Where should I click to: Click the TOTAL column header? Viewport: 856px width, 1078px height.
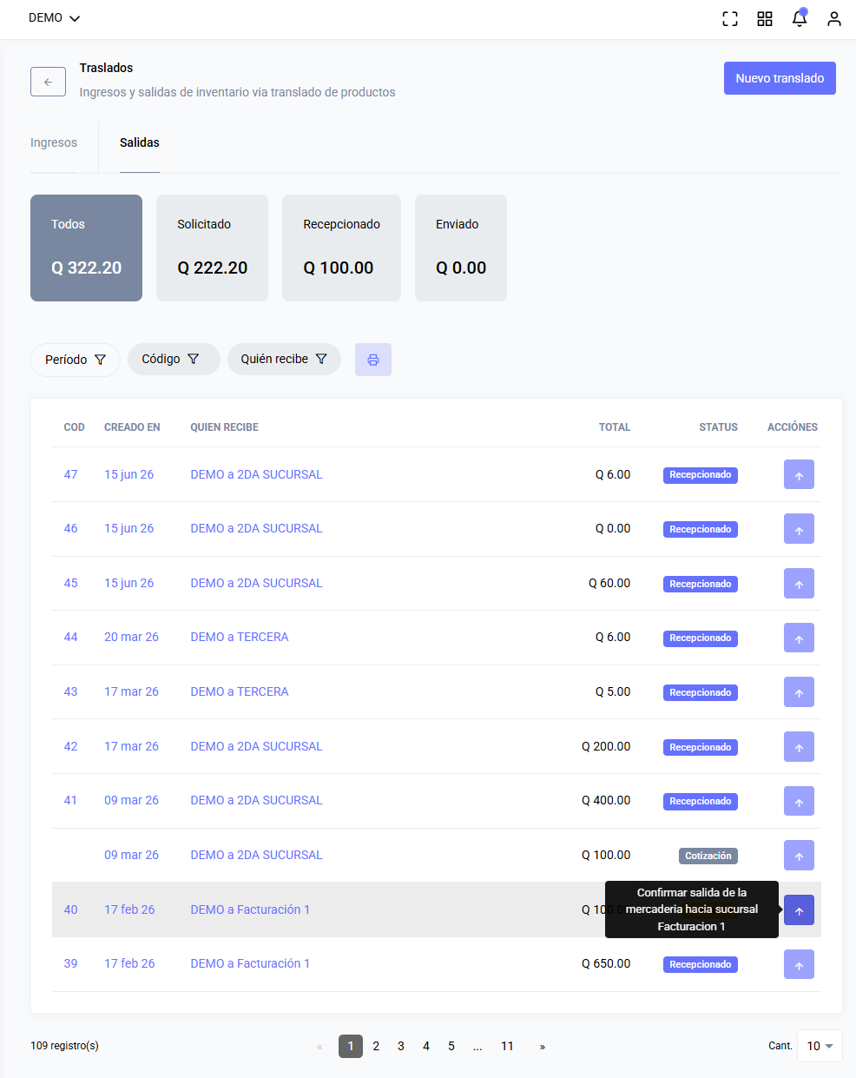[615, 427]
